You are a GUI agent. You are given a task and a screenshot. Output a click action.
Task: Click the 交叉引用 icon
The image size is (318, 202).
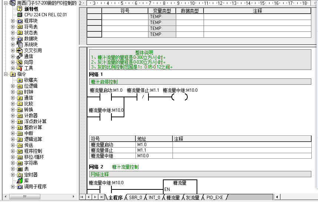click(x=20, y=50)
